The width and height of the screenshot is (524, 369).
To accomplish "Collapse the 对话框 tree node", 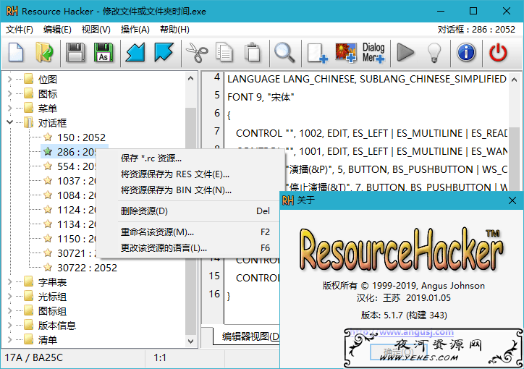I will coord(9,122).
